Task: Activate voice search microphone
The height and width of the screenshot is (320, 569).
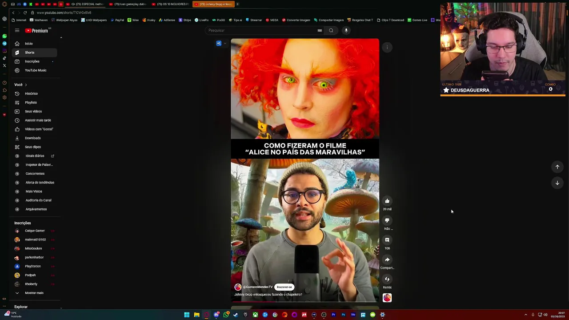Action: [x=346, y=30]
